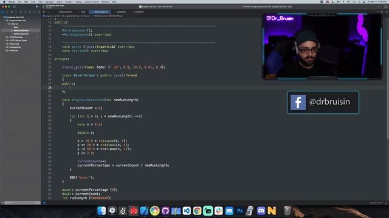Image resolution: width=389 pixels, height=218 pixels.
Task: Open the Edit menu
Action: 26,2
